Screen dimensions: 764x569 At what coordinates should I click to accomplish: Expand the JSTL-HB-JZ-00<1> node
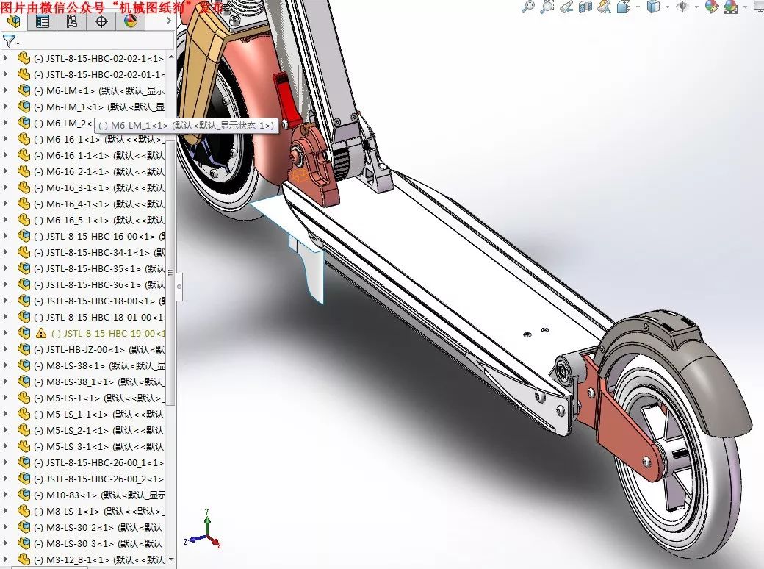6,349
